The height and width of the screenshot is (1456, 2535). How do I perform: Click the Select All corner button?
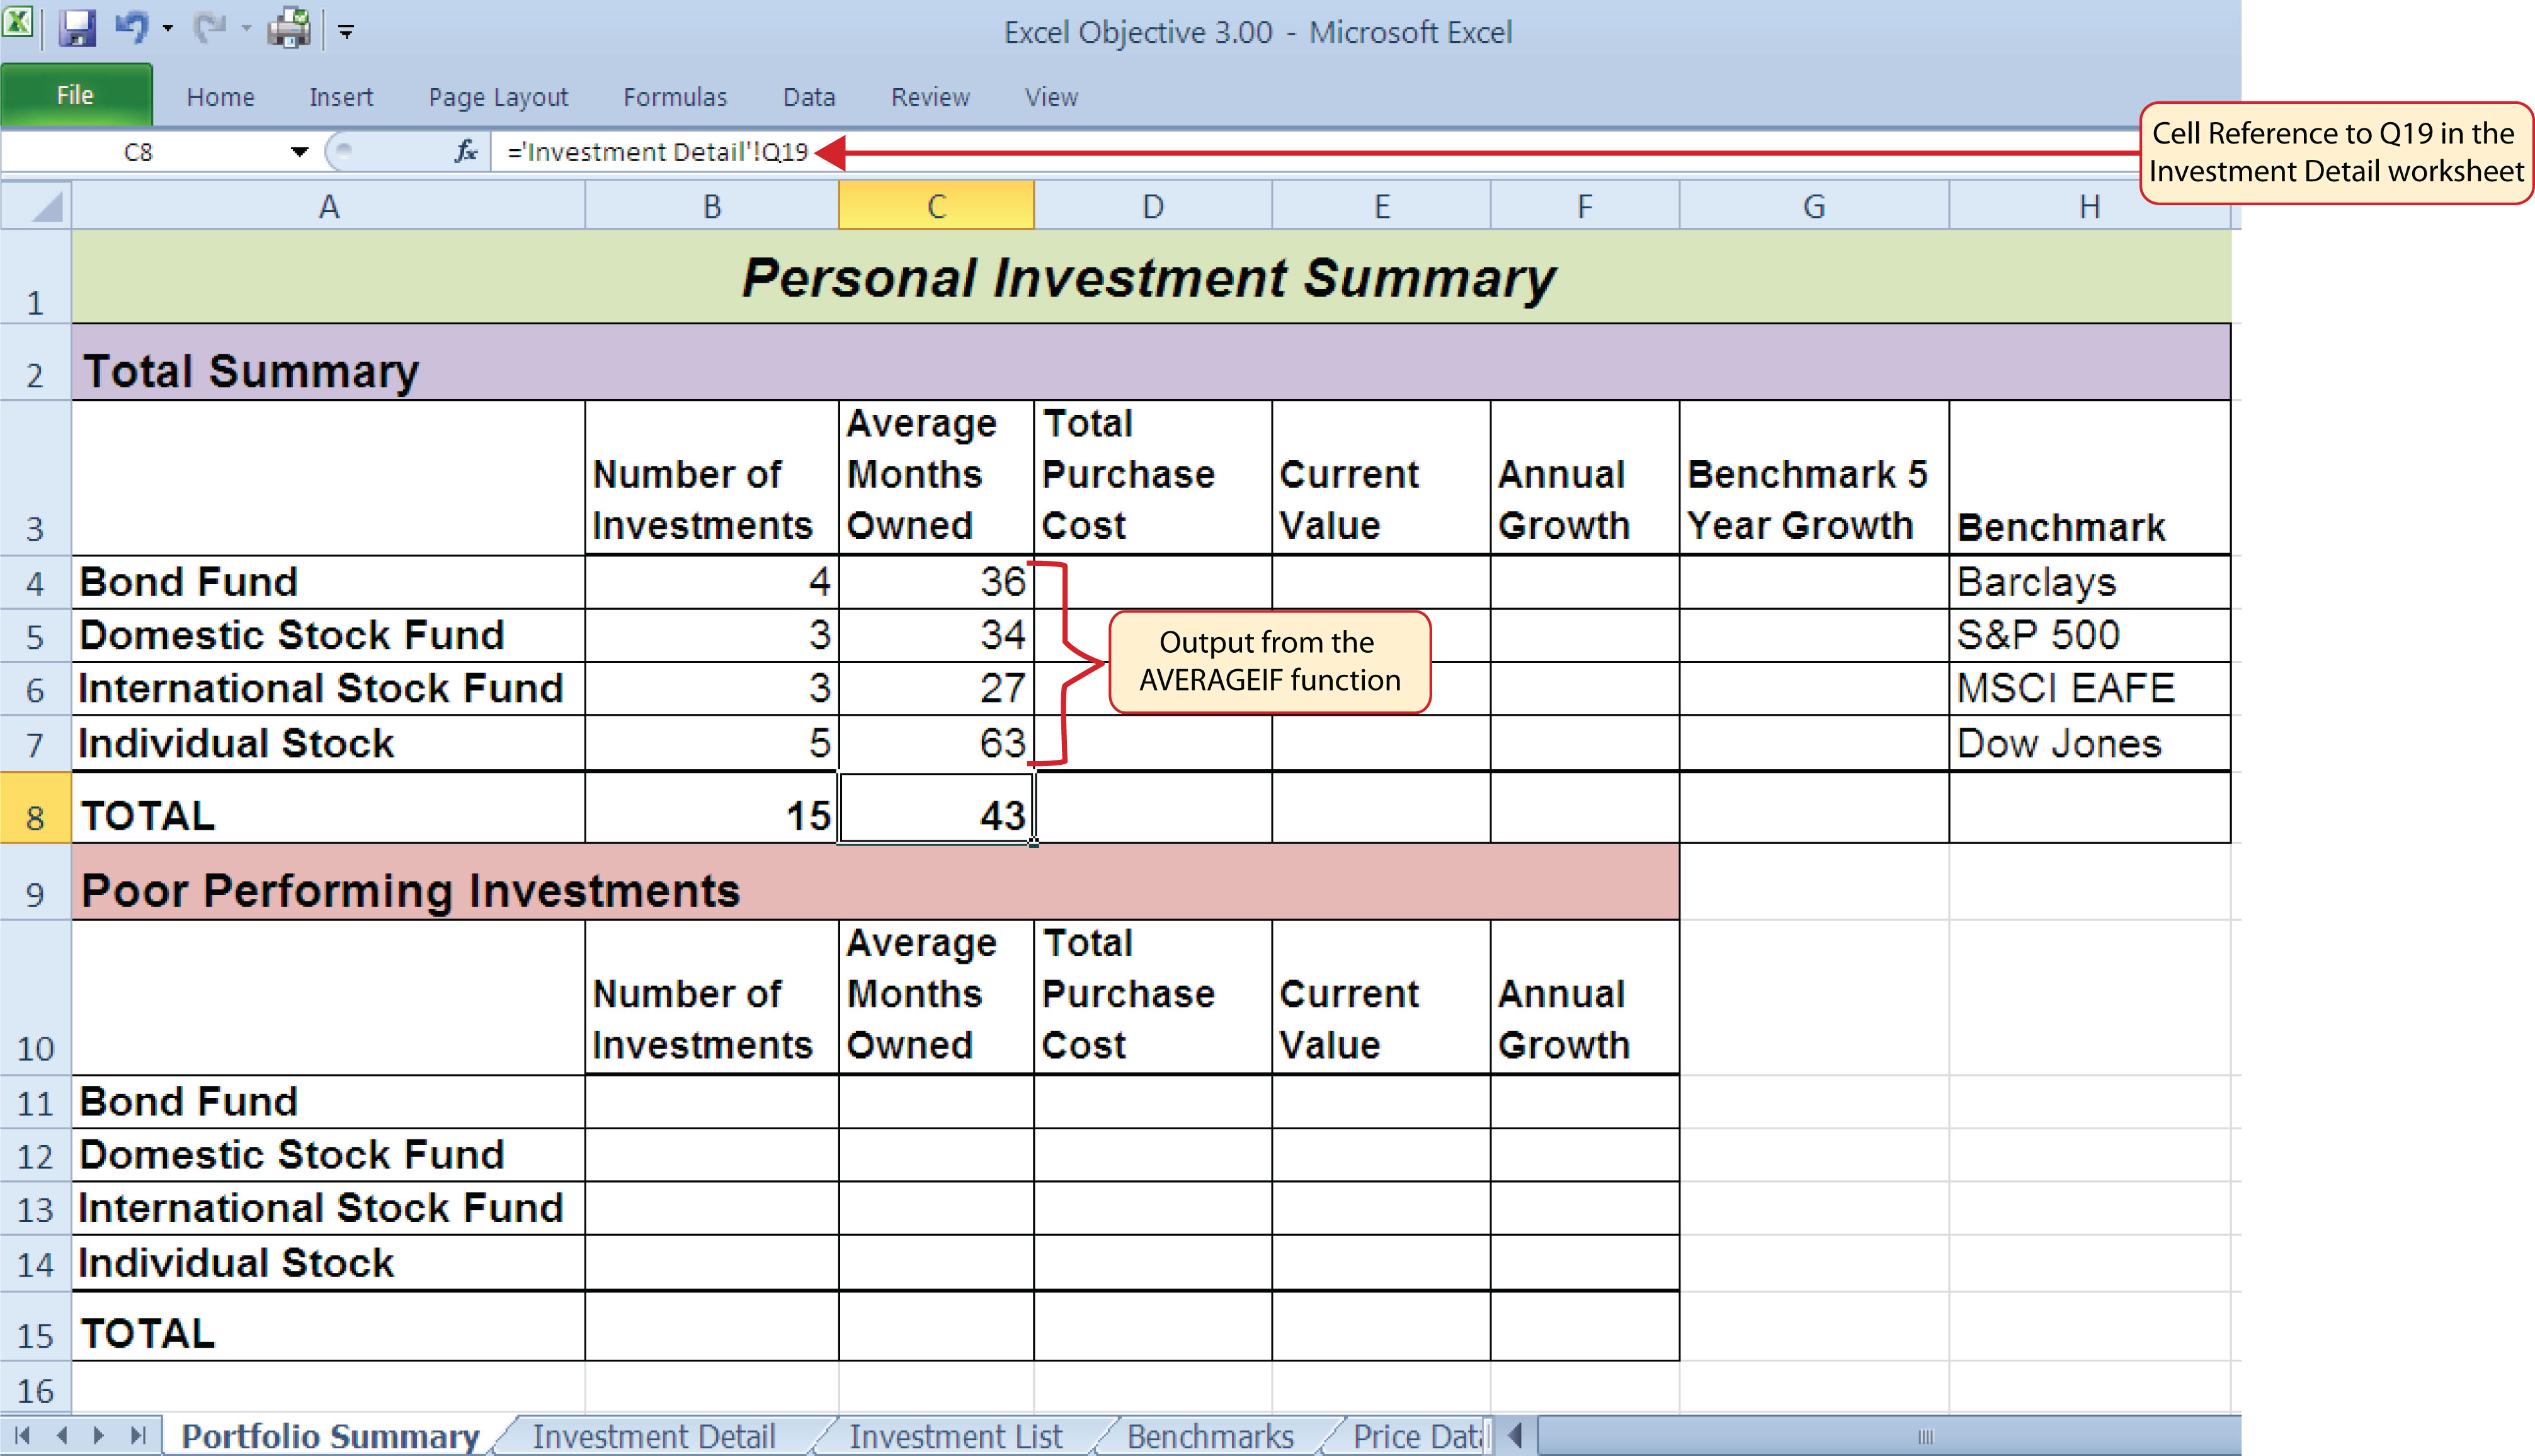(36, 206)
